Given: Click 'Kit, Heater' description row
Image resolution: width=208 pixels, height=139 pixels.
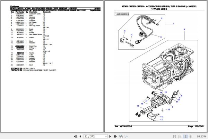Looking at the screenshot, I should coord(33,22).
